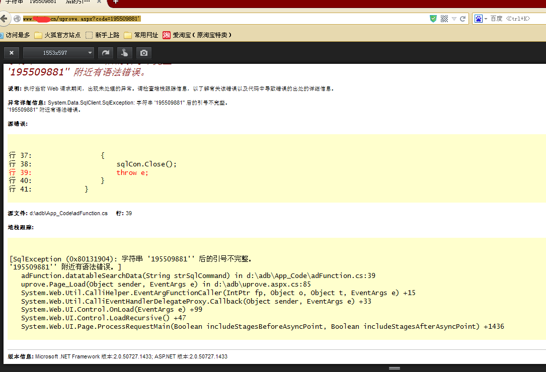Screen dimensions: 546x372
Task: Click the Control.OnLoad(EventArgs e) +99 line
Action: coord(111,309)
